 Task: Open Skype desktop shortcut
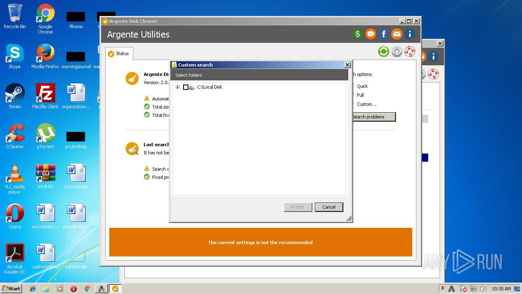[15, 56]
